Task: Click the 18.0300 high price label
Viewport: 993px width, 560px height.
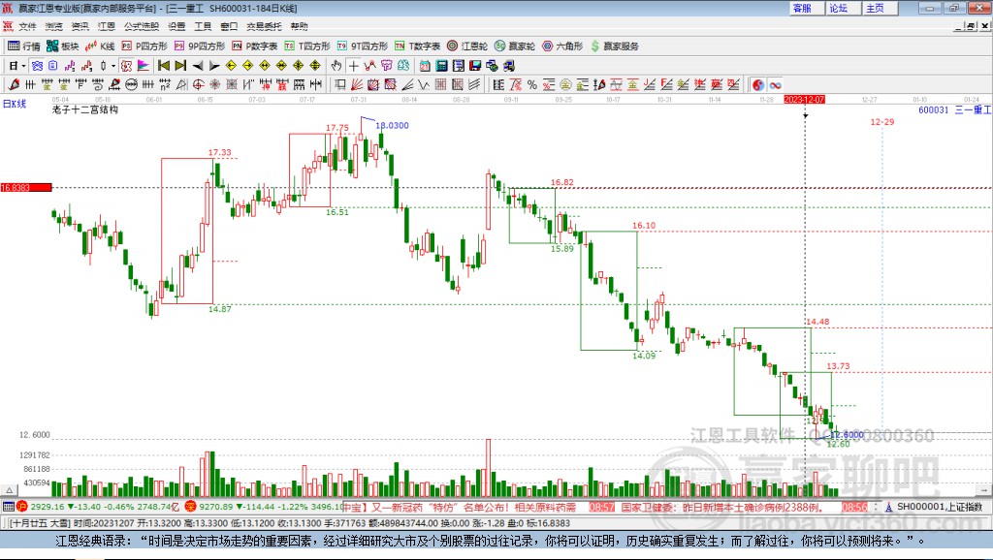Action: point(392,125)
